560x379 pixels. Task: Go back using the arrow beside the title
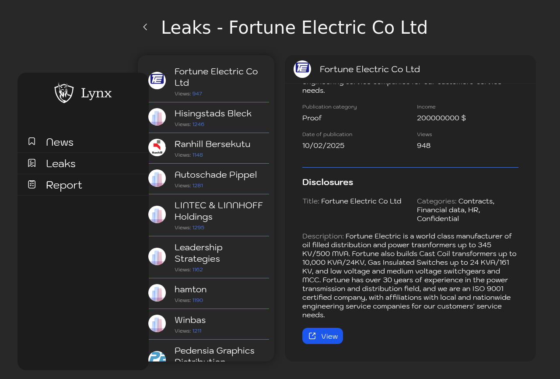point(145,27)
